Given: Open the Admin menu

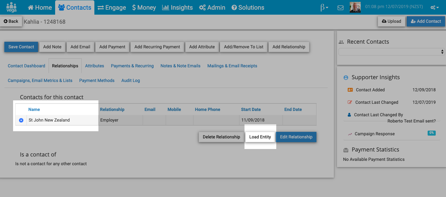Looking at the screenshot, I should (212, 7).
